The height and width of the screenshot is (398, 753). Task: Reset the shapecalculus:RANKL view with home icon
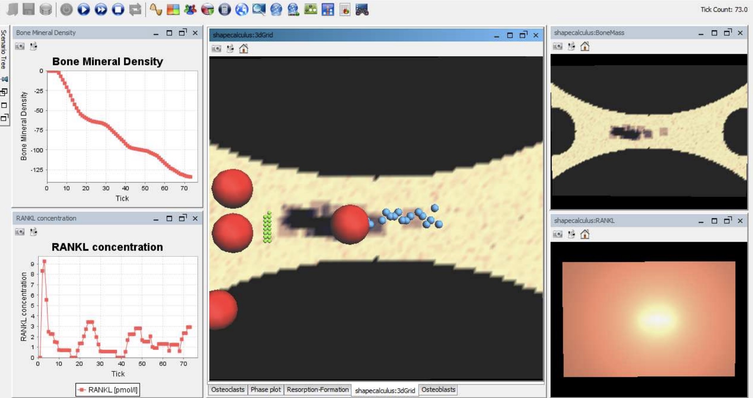[585, 234]
